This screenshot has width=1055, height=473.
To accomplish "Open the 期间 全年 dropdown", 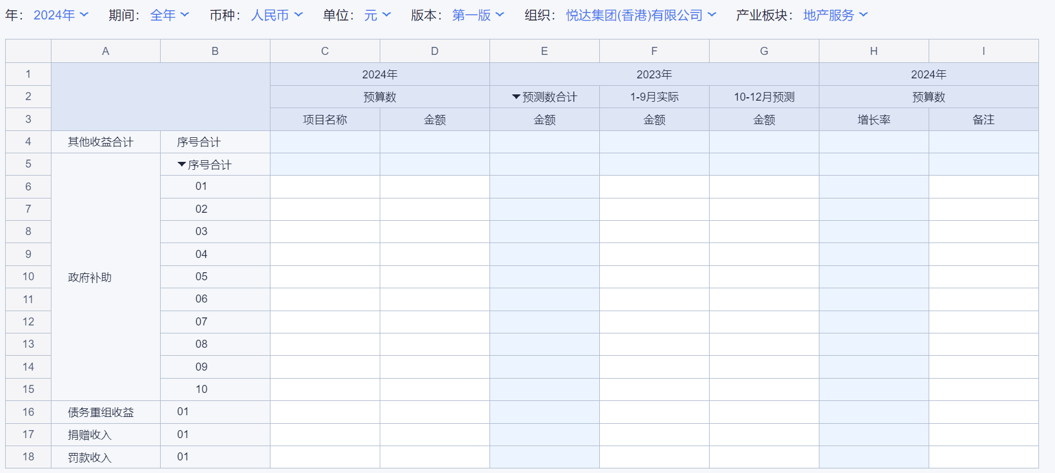I will click(169, 15).
